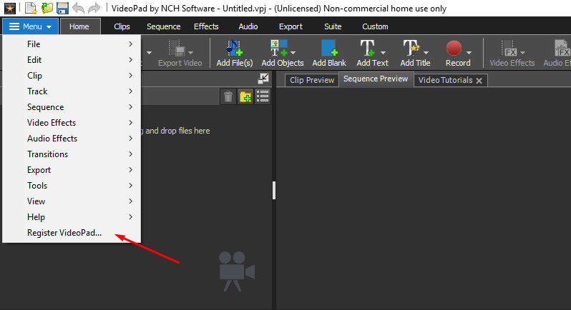
Task: Expand the Track submenu
Action: tap(72, 91)
